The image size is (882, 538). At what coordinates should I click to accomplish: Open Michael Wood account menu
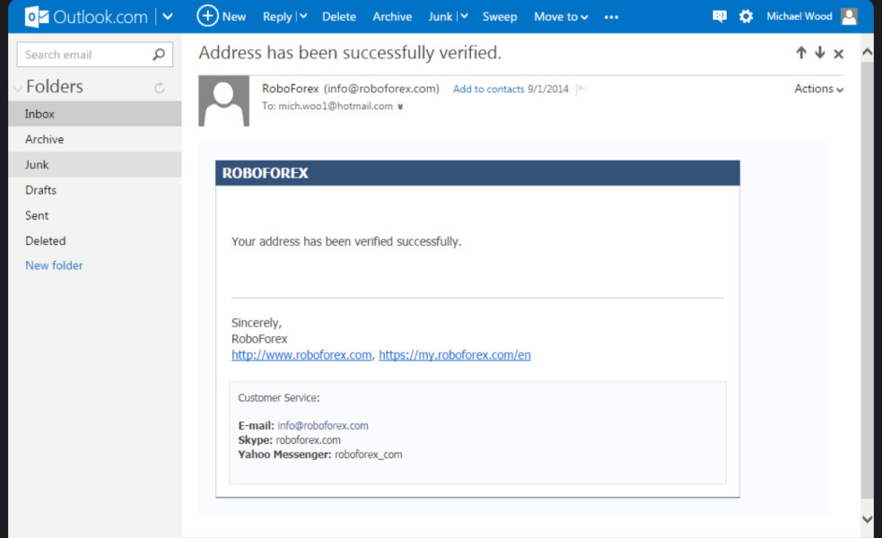click(x=799, y=16)
